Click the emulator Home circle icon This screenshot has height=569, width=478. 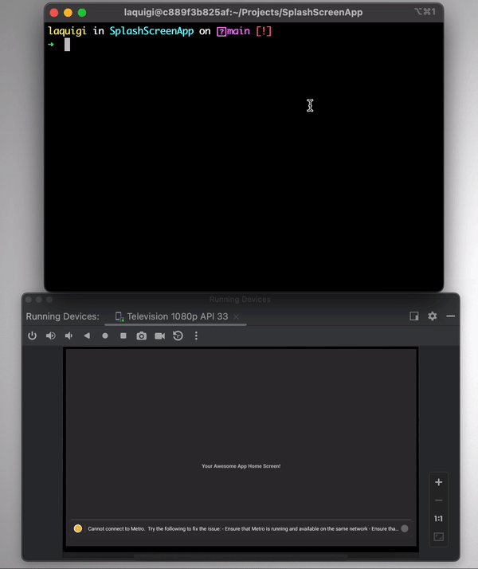[105, 336]
